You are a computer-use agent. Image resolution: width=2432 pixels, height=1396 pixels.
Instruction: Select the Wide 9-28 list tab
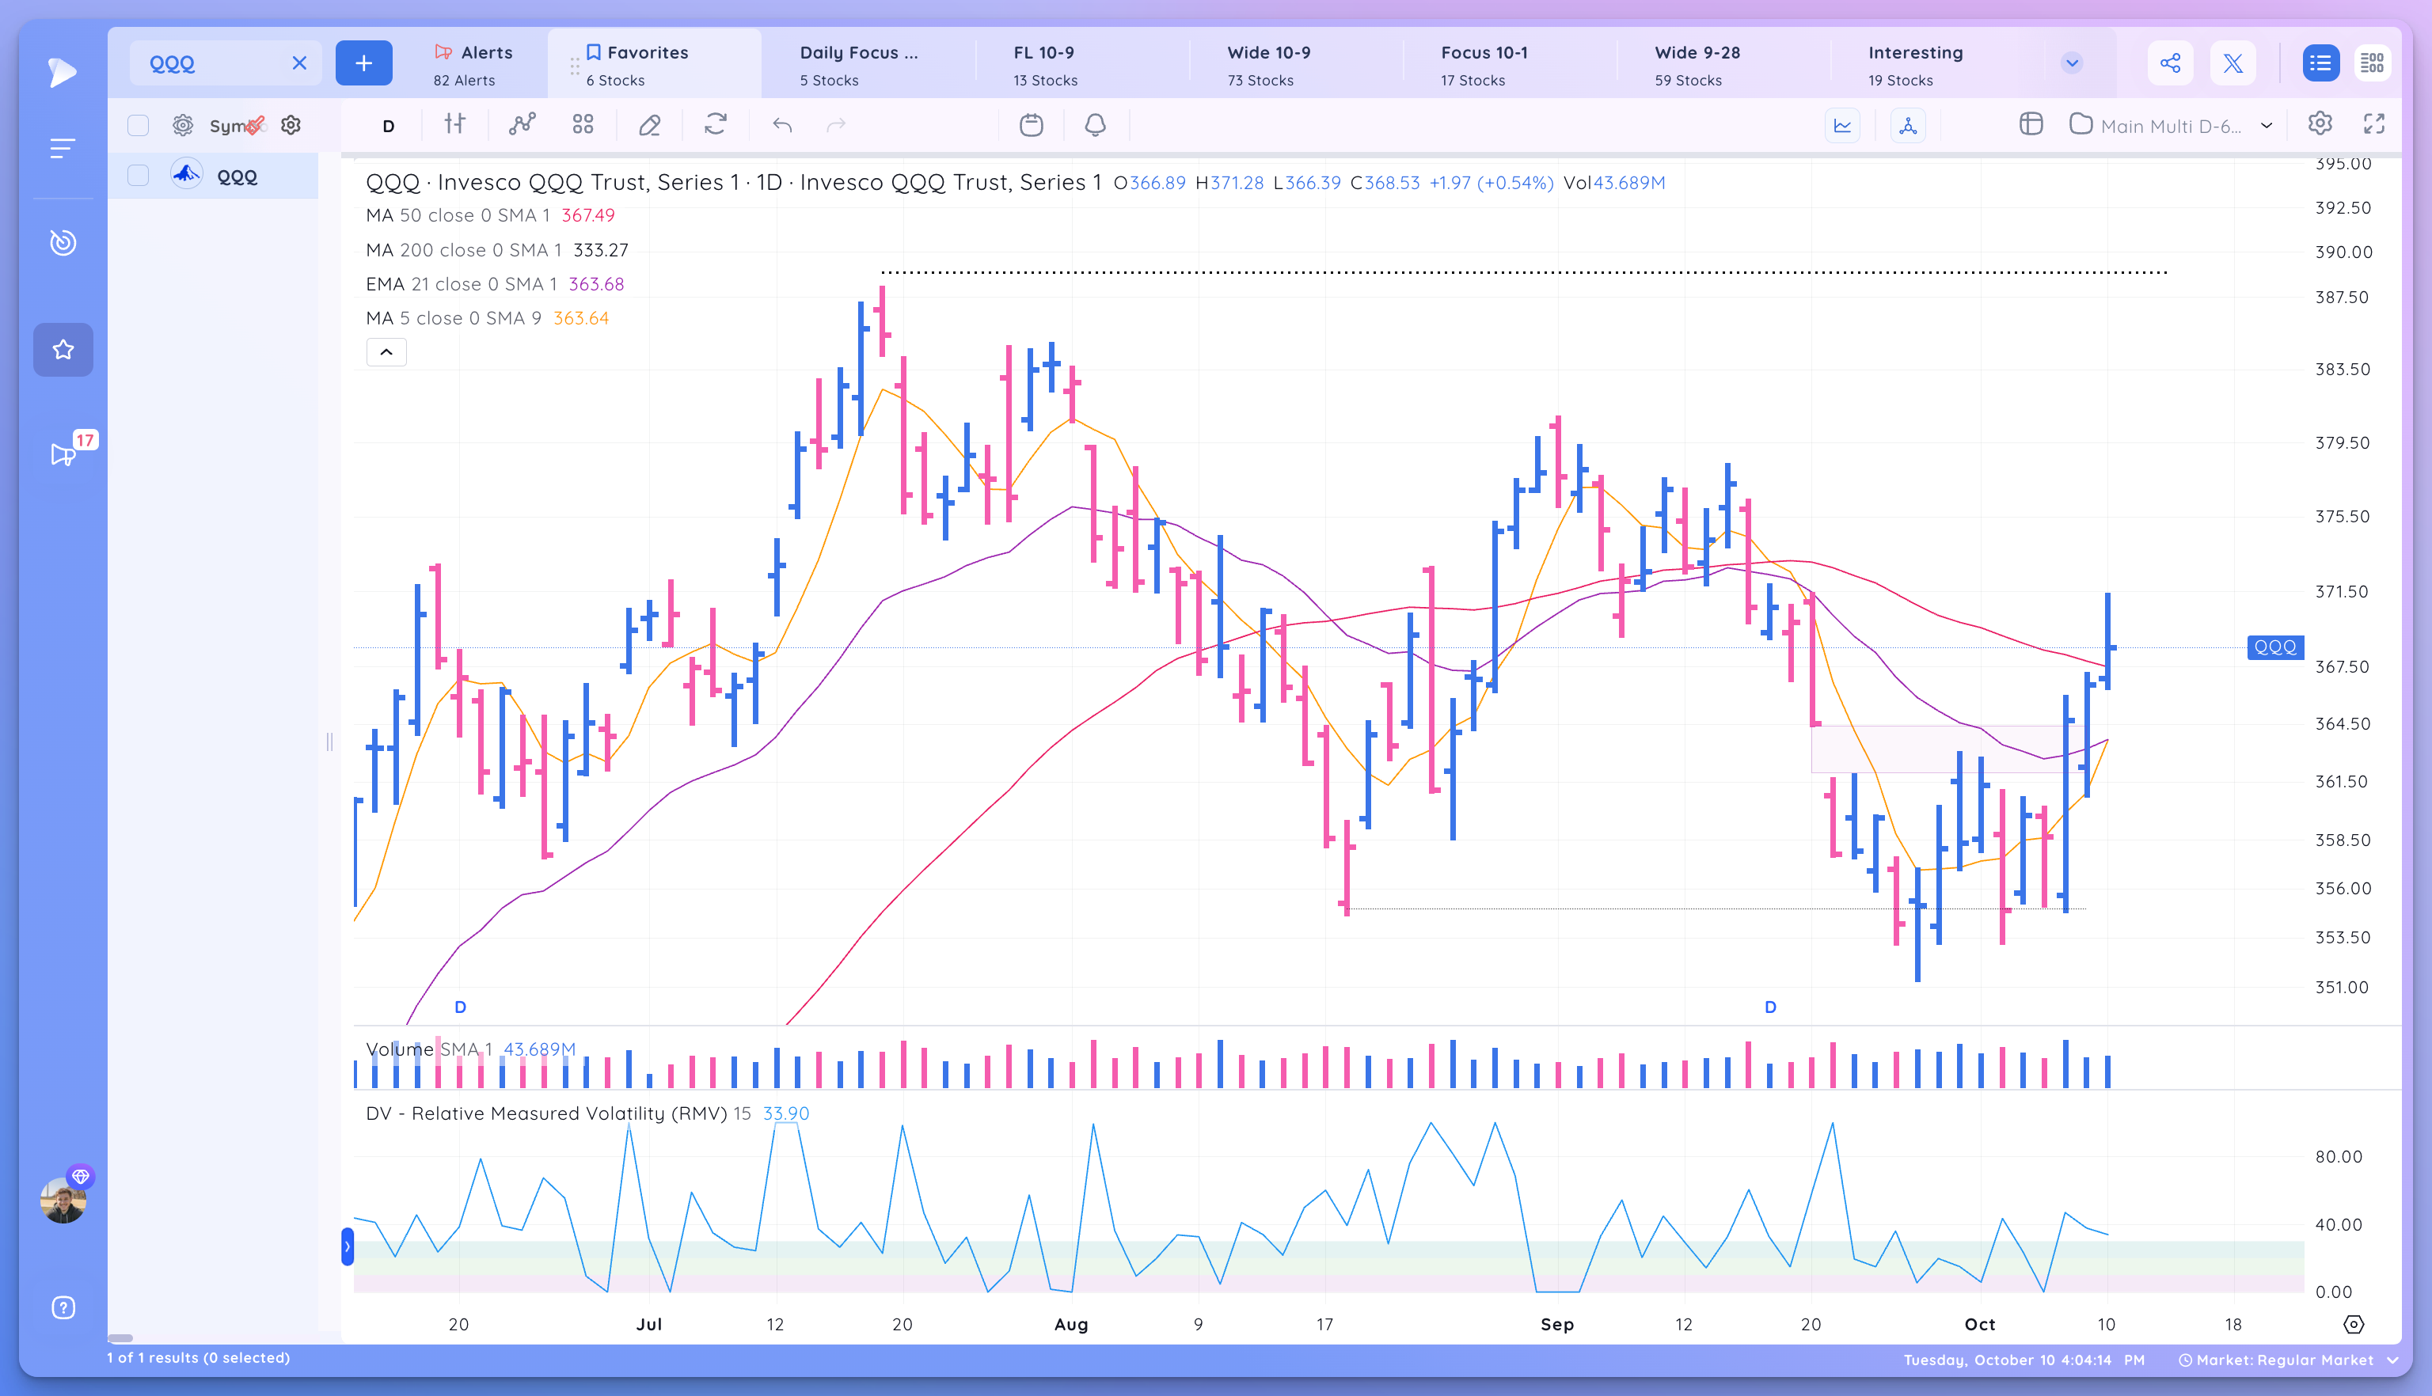[x=1723, y=64]
